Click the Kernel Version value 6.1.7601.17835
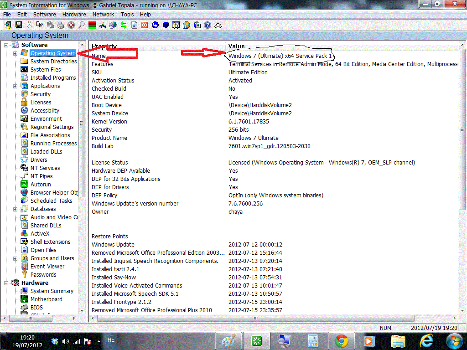This screenshot has width=467, height=350. click(x=249, y=121)
